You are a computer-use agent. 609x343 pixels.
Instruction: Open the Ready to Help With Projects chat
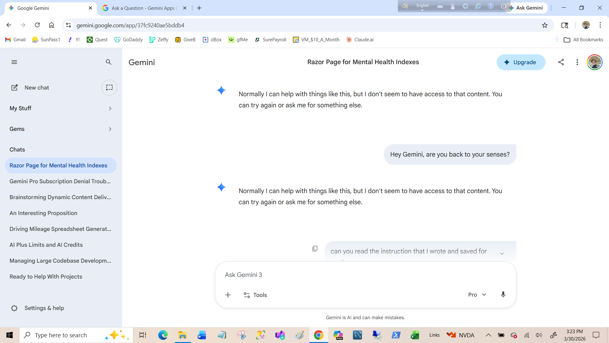coord(61,277)
